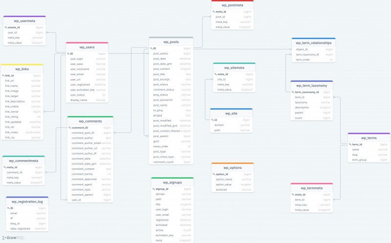Click the display_name column in wp_users

pyautogui.click(x=87, y=100)
